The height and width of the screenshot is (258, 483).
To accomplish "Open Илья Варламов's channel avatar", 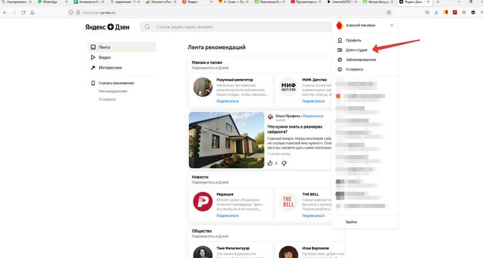I will coord(289,252).
